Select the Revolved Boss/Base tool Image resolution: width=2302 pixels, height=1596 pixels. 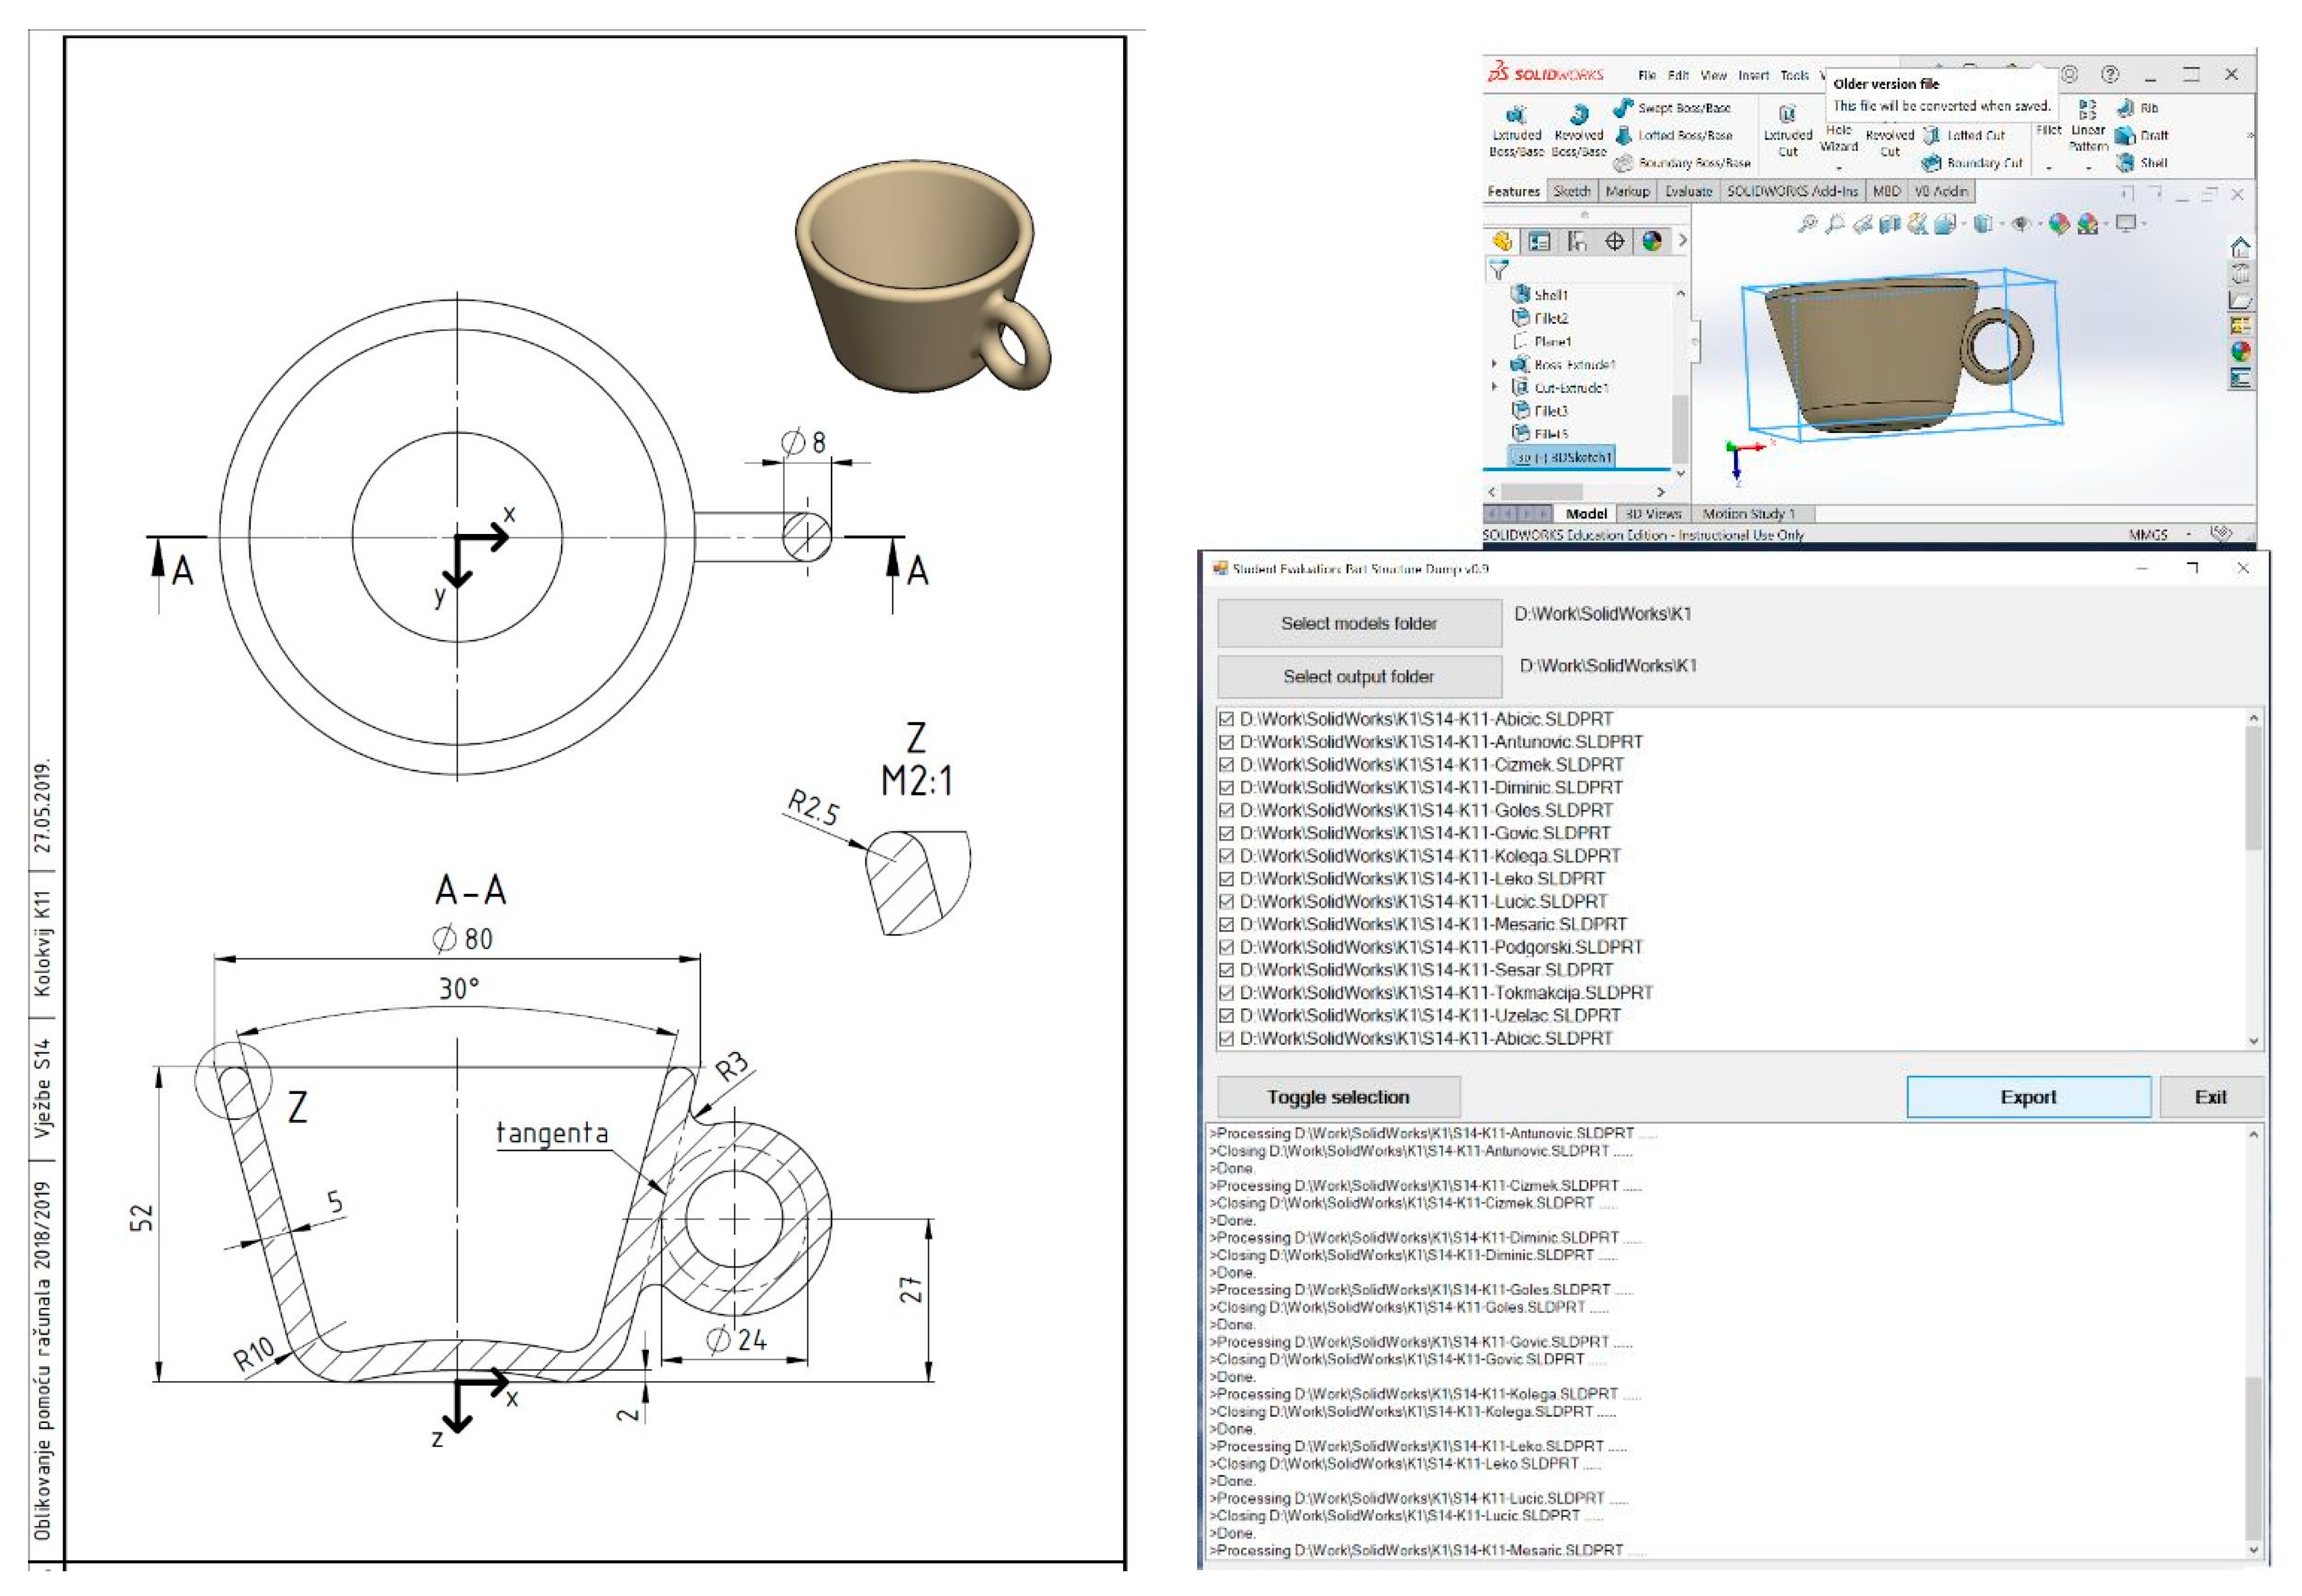click(x=1578, y=131)
